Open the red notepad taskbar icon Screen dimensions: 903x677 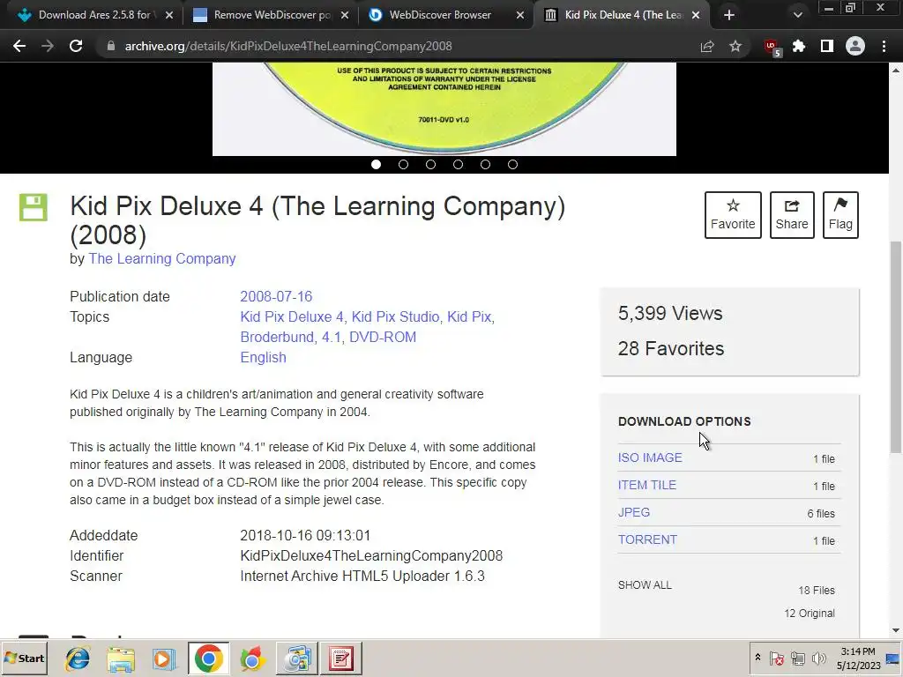[x=341, y=658]
